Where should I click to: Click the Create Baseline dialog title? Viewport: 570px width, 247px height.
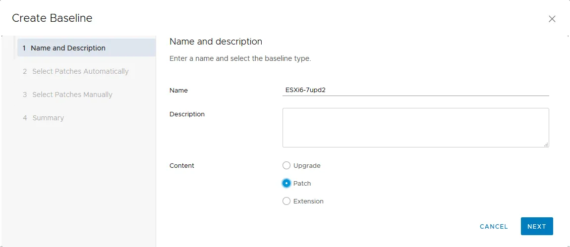pyautogui.click(x=52, y=18)
